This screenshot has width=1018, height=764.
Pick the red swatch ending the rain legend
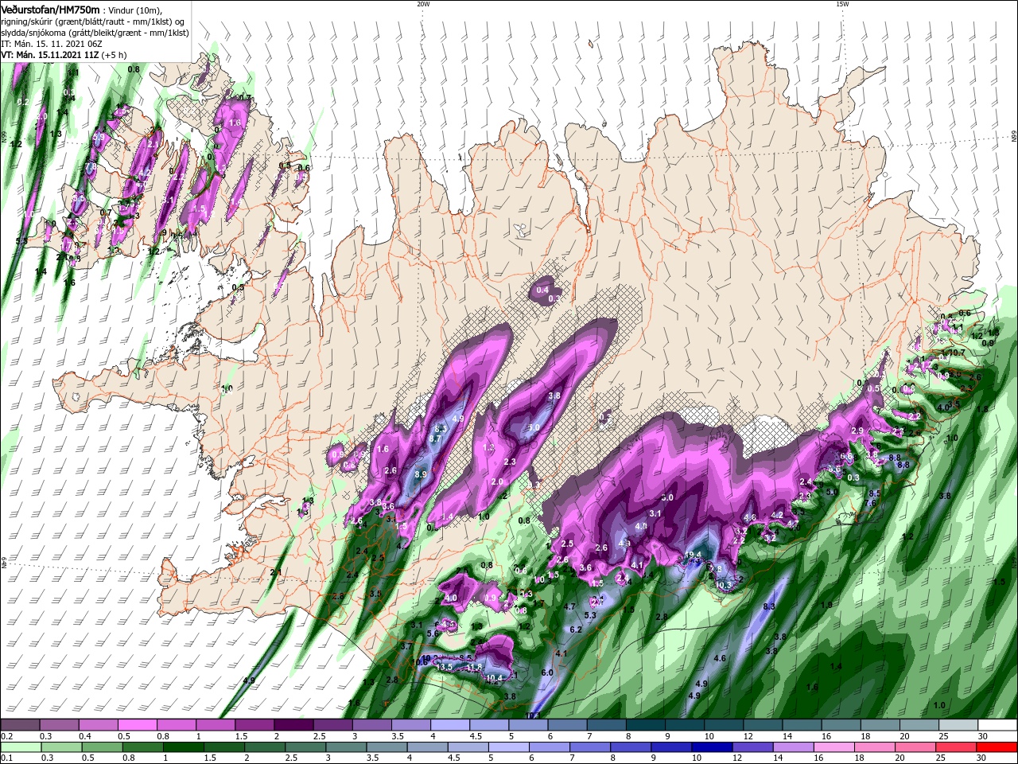[997, 747]
